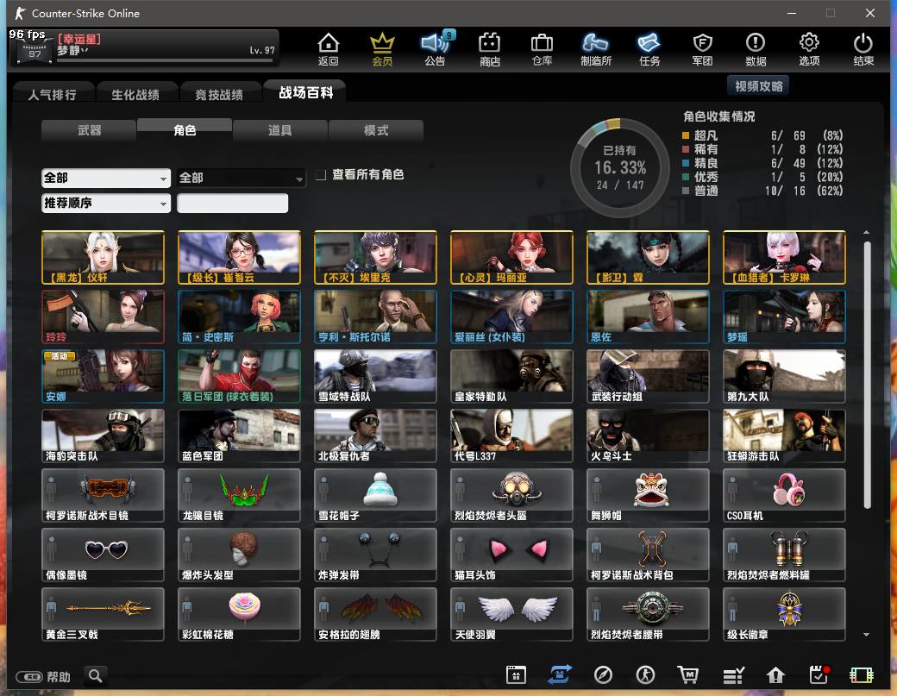Click the 超凡 orange rarity legend swatch
Viewport: 897px width, 696px height.
(686, 135)
